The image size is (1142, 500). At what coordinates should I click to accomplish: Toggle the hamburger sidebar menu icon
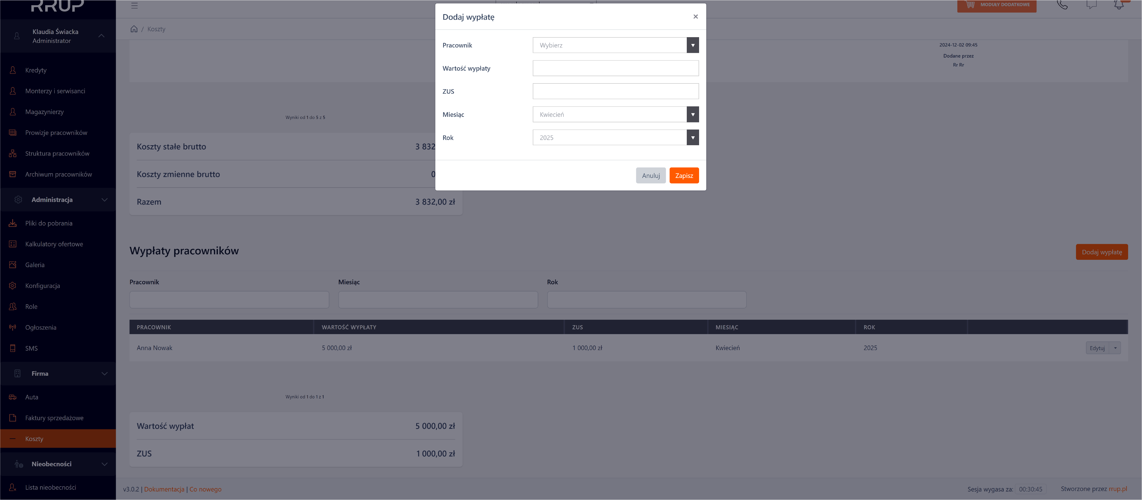[x=134, y=6]
